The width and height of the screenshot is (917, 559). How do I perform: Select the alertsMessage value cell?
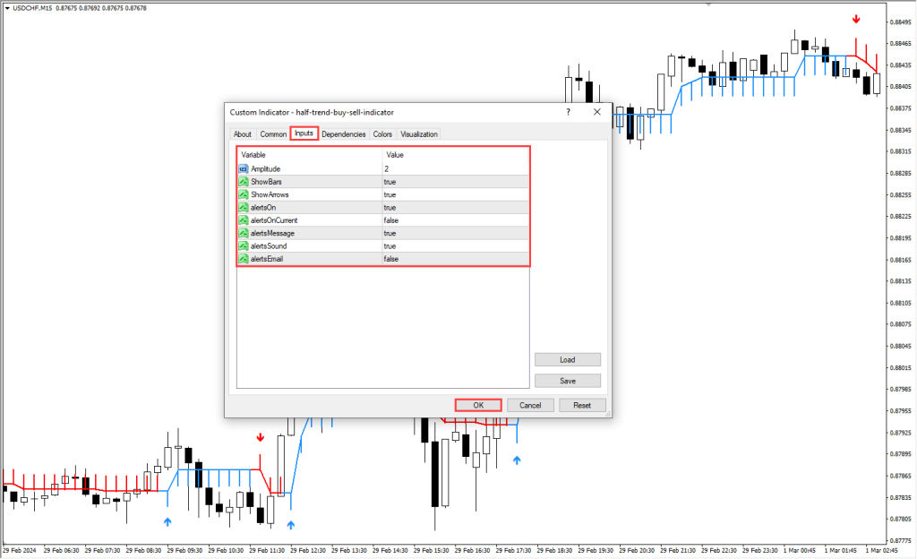tap(456, 233)
